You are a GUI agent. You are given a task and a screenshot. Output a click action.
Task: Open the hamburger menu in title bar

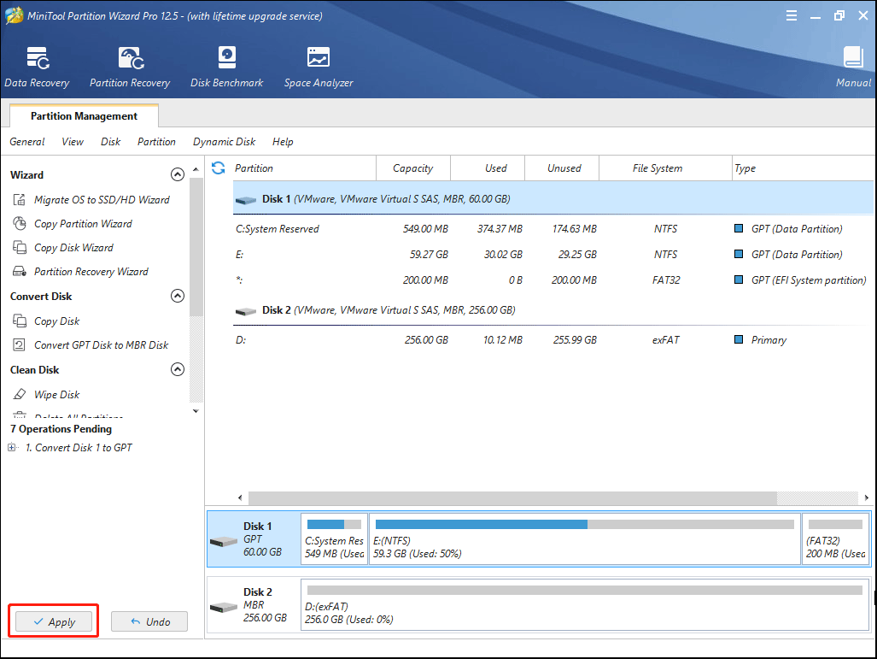pyautogui.click(x=792, y=15)
